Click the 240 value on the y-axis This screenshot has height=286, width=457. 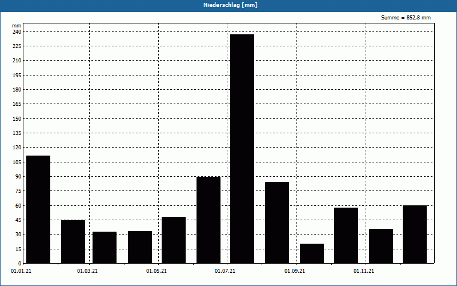click(x=17, y=31)
